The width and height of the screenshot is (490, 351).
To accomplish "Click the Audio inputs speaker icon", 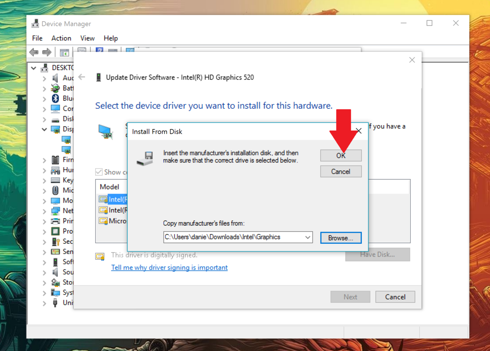I will 56,78.
